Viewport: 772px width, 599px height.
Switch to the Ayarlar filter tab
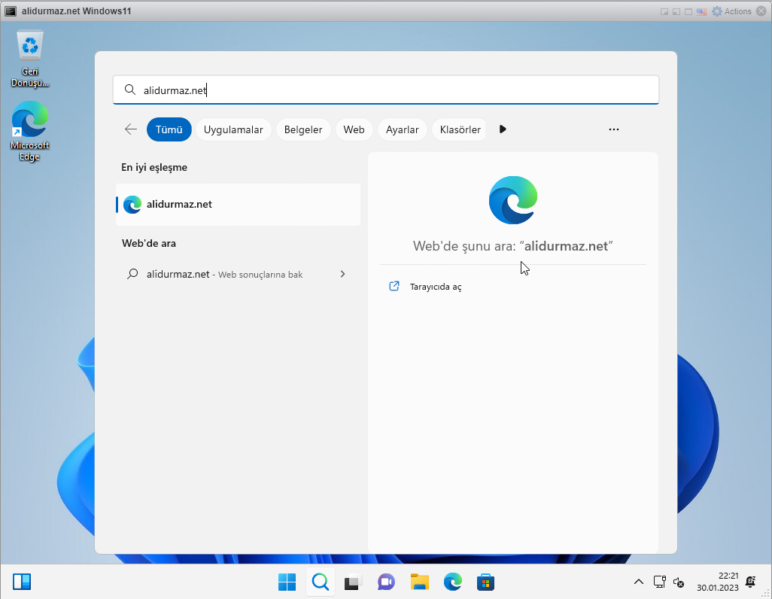(x=403, y=129)
